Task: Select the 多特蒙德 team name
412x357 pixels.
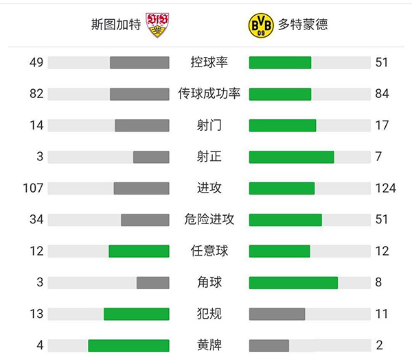Action: click(303, 25)
